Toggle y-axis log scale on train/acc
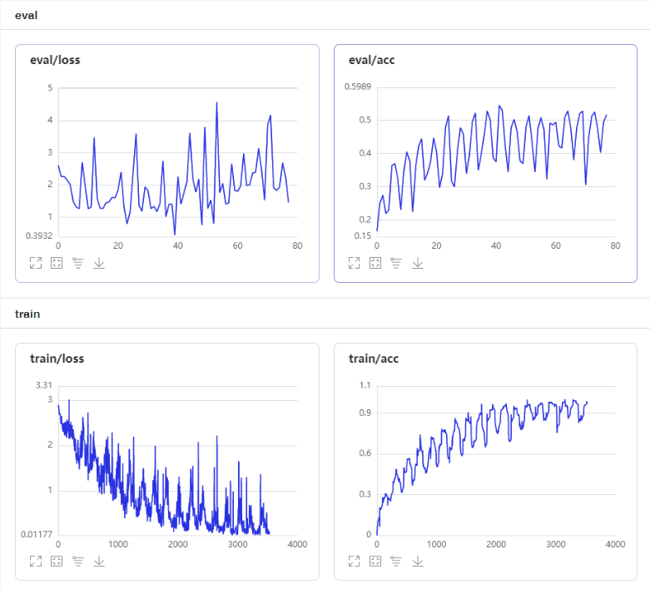 pos(396,562)
